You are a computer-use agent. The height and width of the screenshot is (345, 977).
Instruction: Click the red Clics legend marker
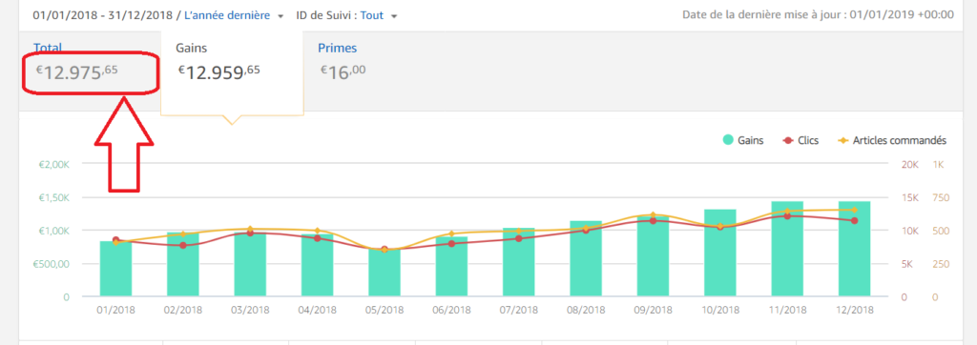pos(787,141)
